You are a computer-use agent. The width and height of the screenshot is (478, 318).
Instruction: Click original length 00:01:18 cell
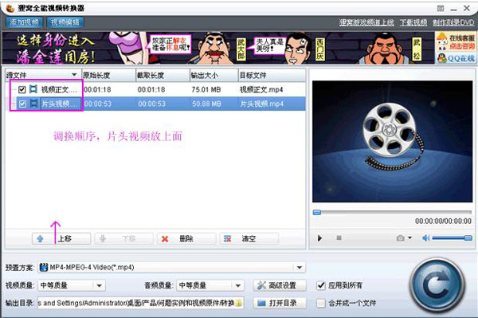click(x=97, y=89)
